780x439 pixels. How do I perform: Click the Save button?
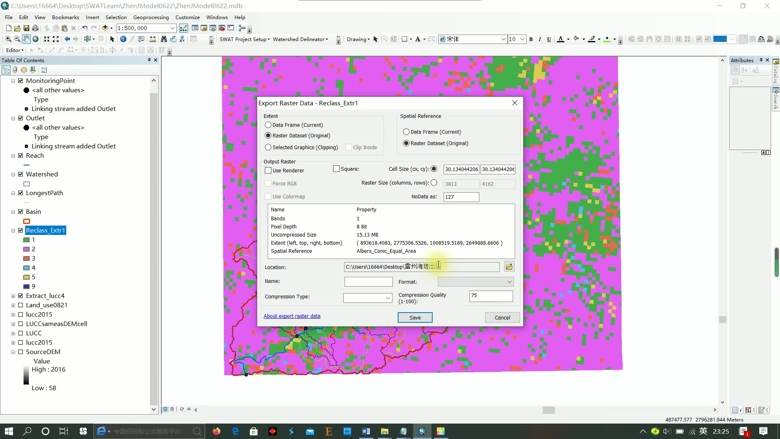[415, 317]
